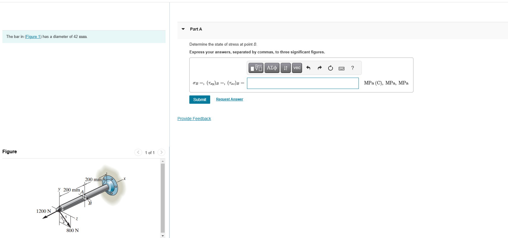Open the Provide Feedback link
Viewport: 508px width, 238px height.
coord(194,119)
